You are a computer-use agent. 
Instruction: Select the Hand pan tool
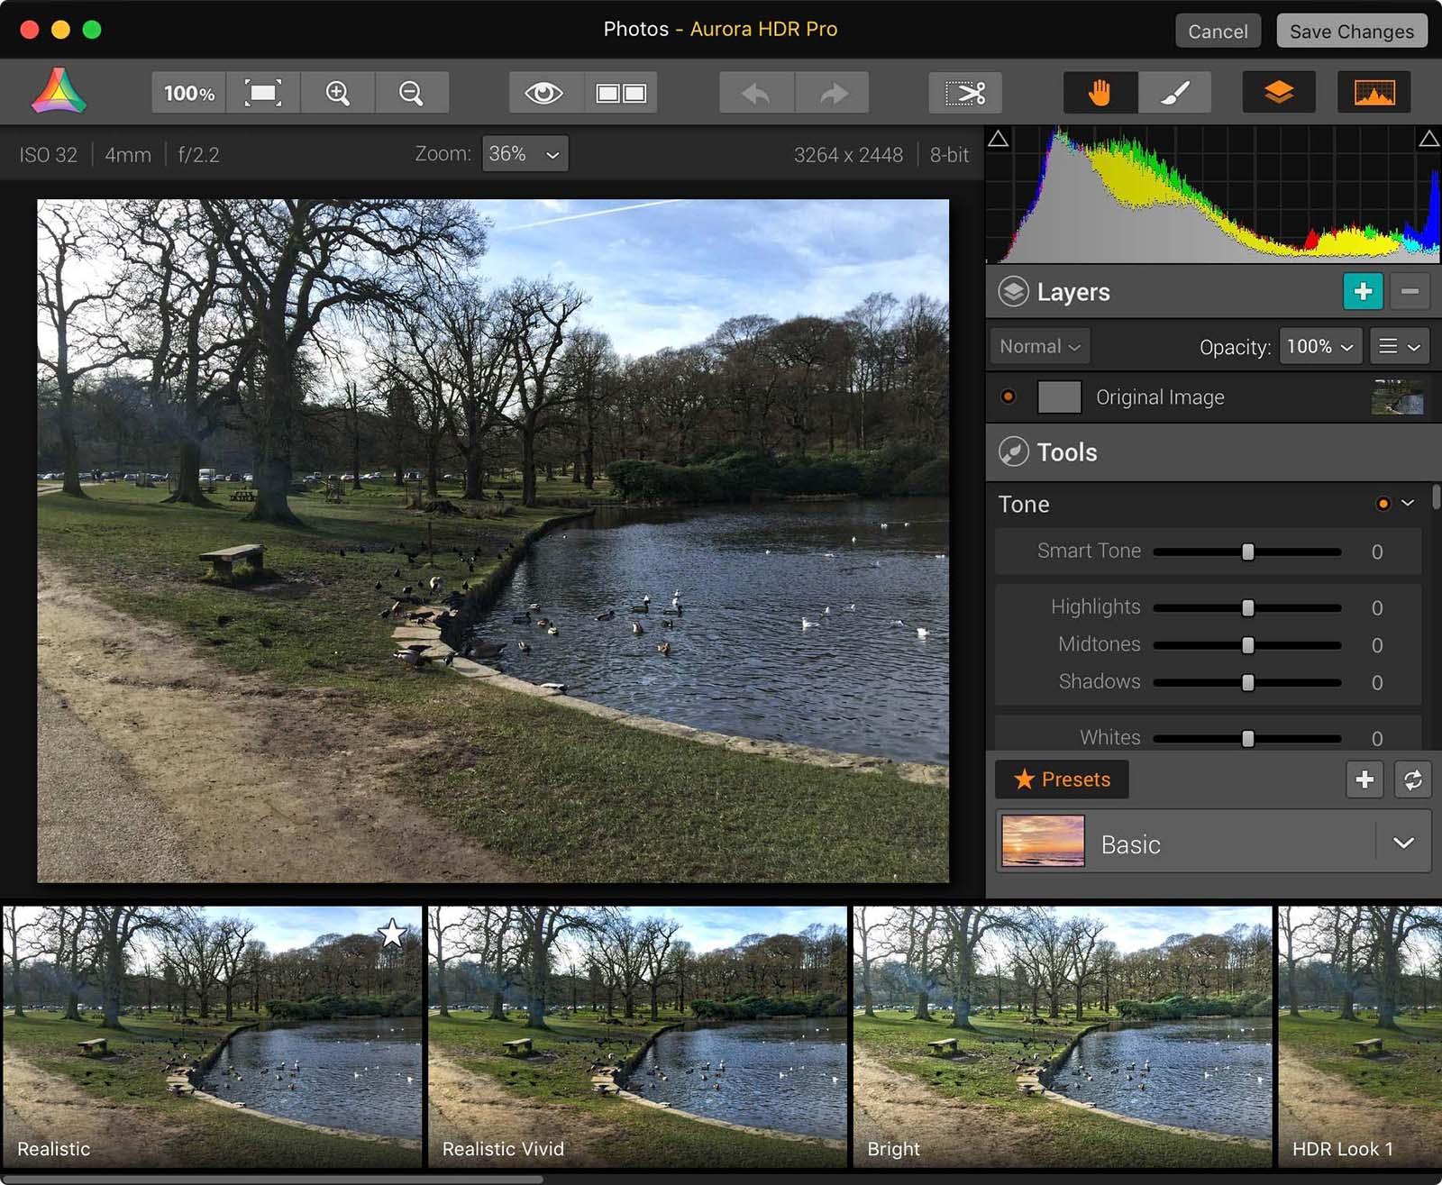click(x=1100, y=93)
